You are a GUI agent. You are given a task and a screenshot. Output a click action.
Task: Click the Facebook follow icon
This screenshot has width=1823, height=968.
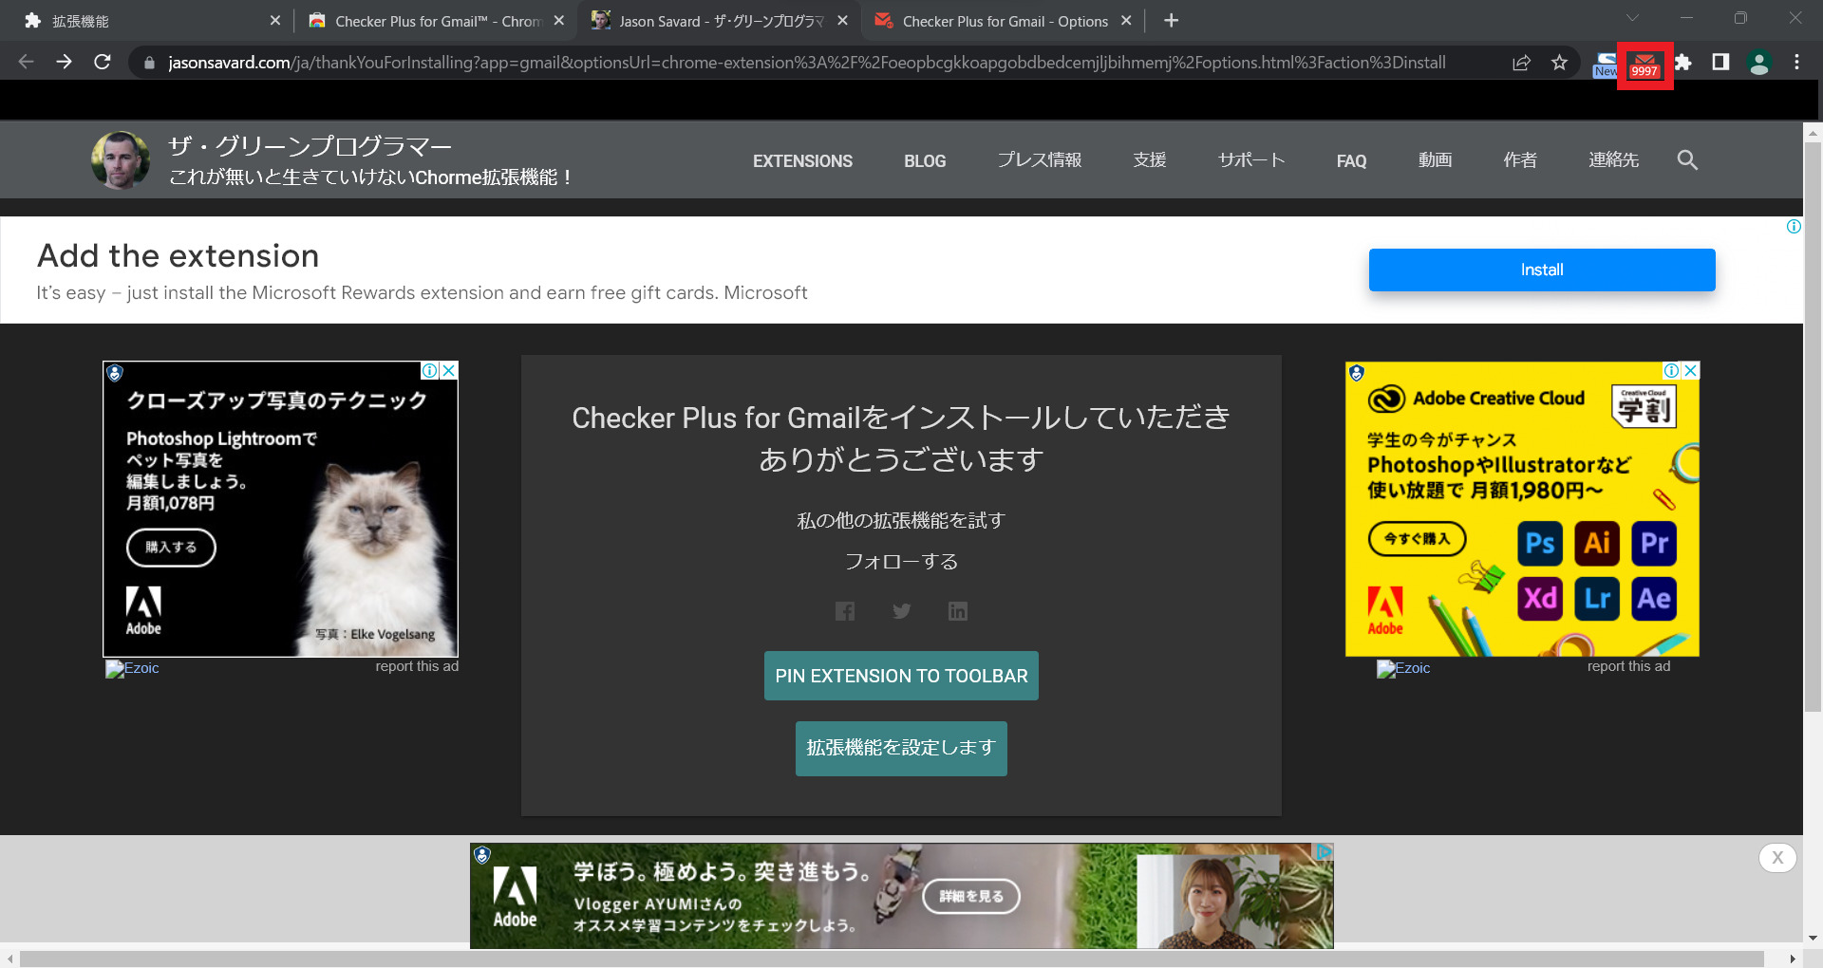tap(845, 611)
